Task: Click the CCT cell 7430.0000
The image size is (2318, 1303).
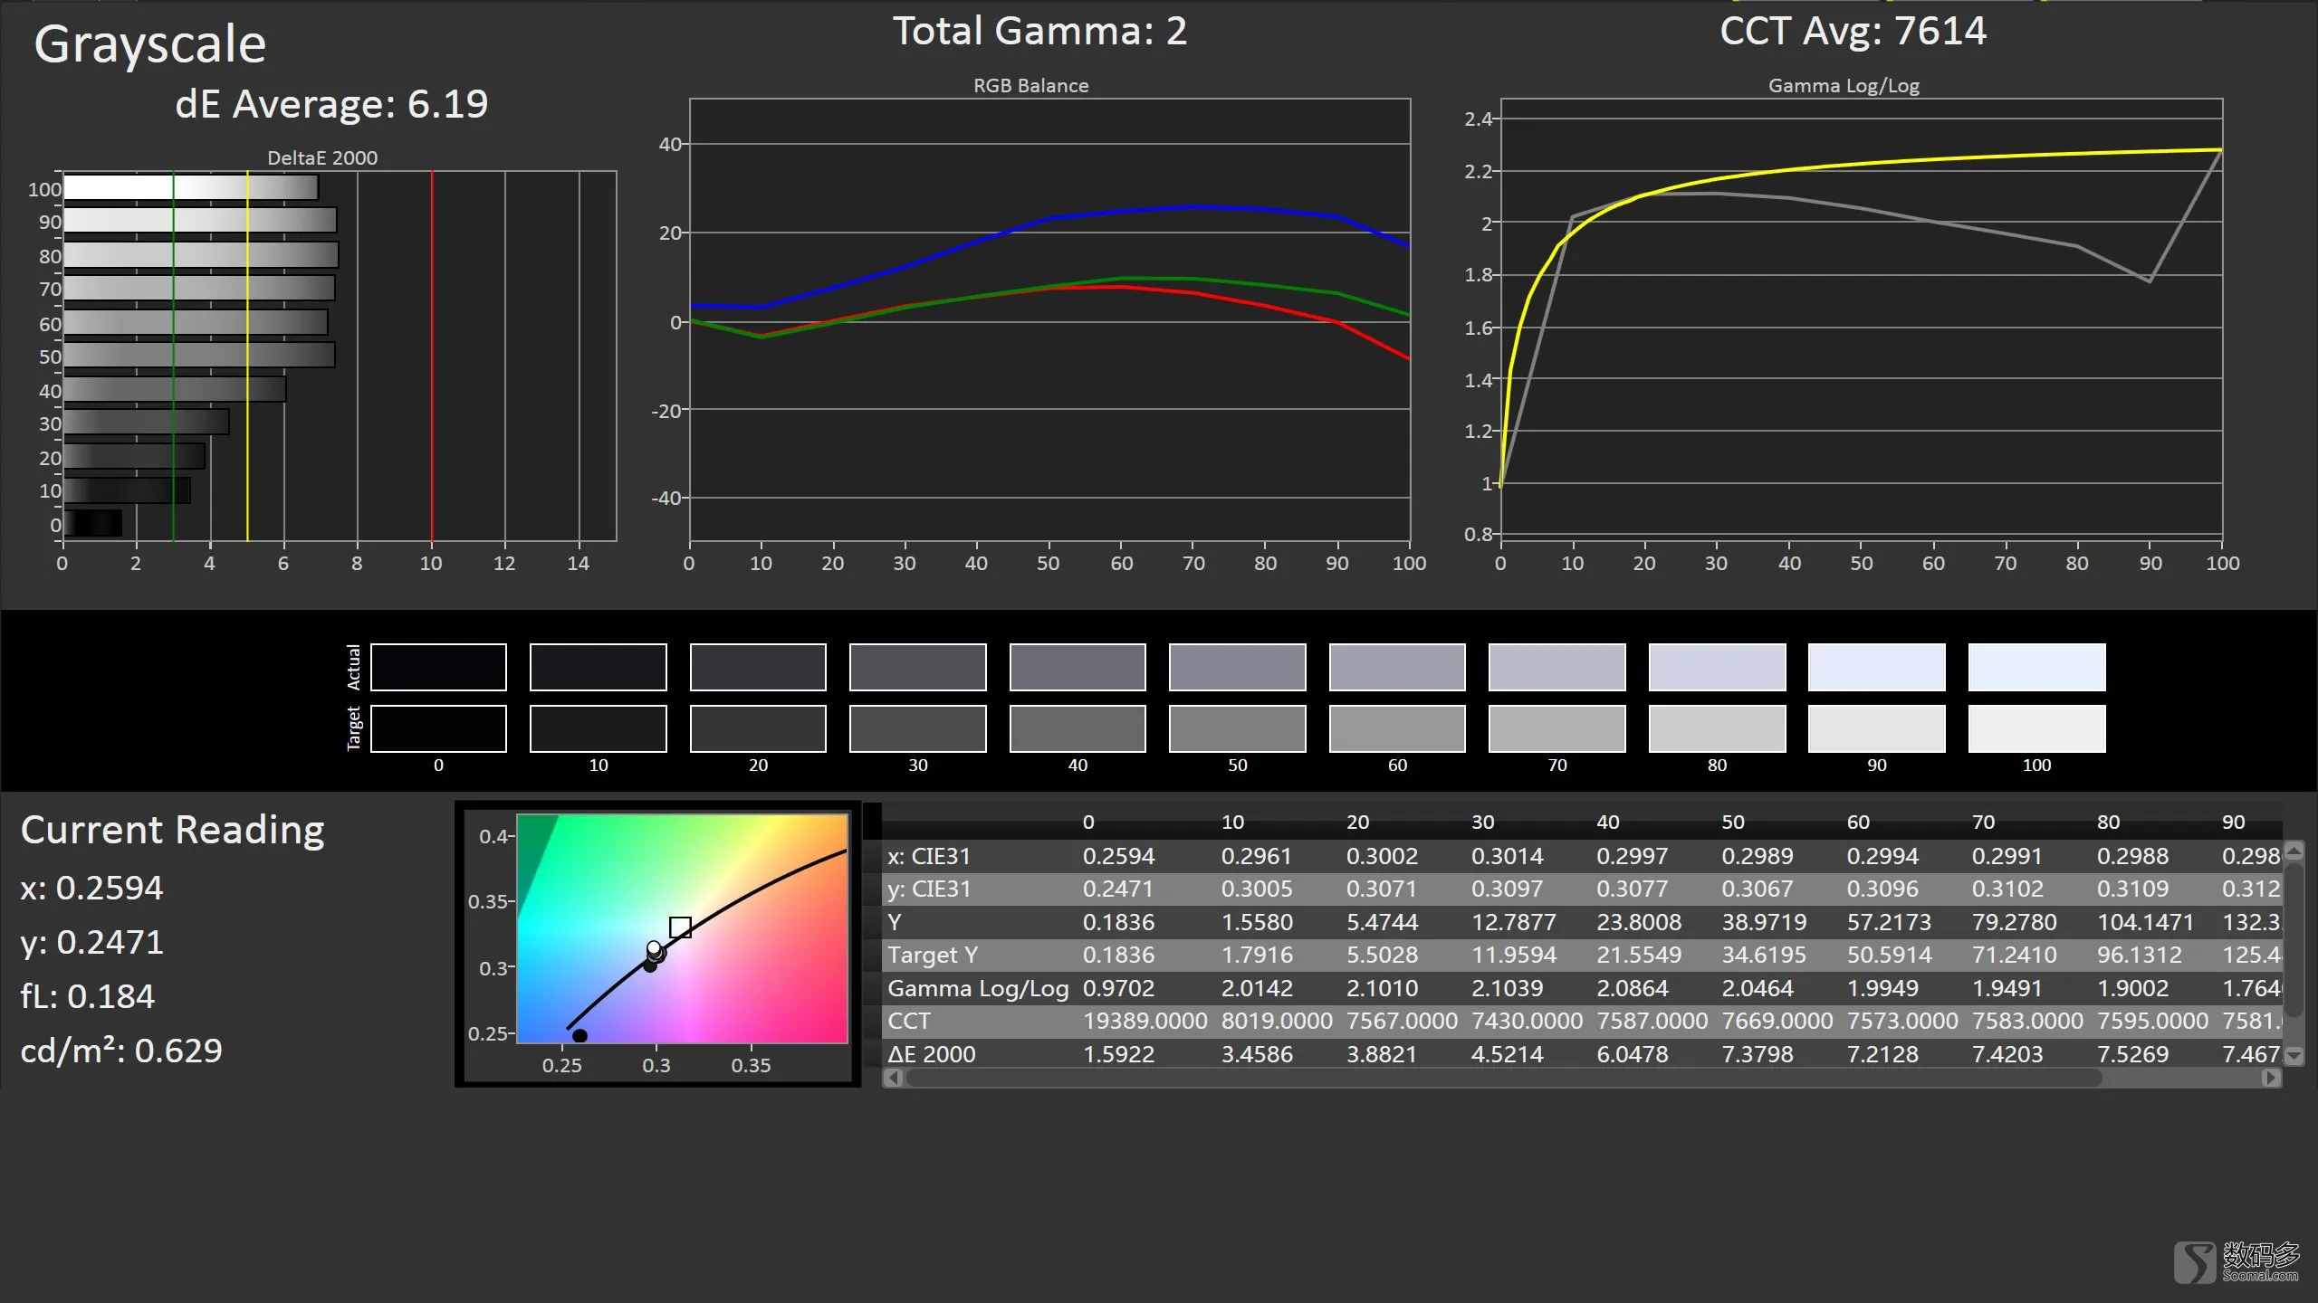Action: coord(1527,1021)
